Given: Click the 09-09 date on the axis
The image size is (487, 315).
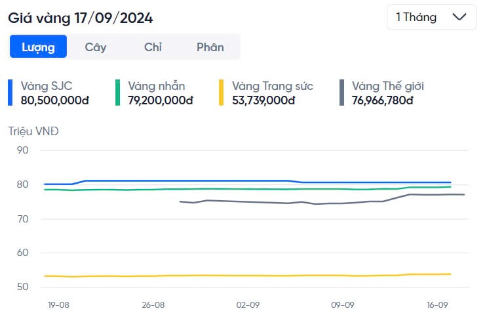Looking at the screenshot, I should click(343, 305).
